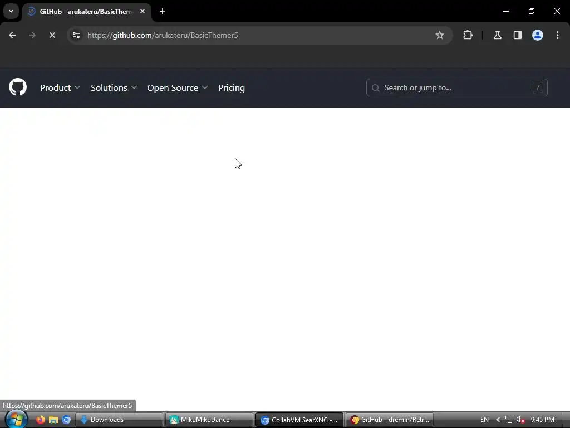Open the 9:45 PM clock
The width and height of the screenshot is (570, 428).
click(542, 420)
